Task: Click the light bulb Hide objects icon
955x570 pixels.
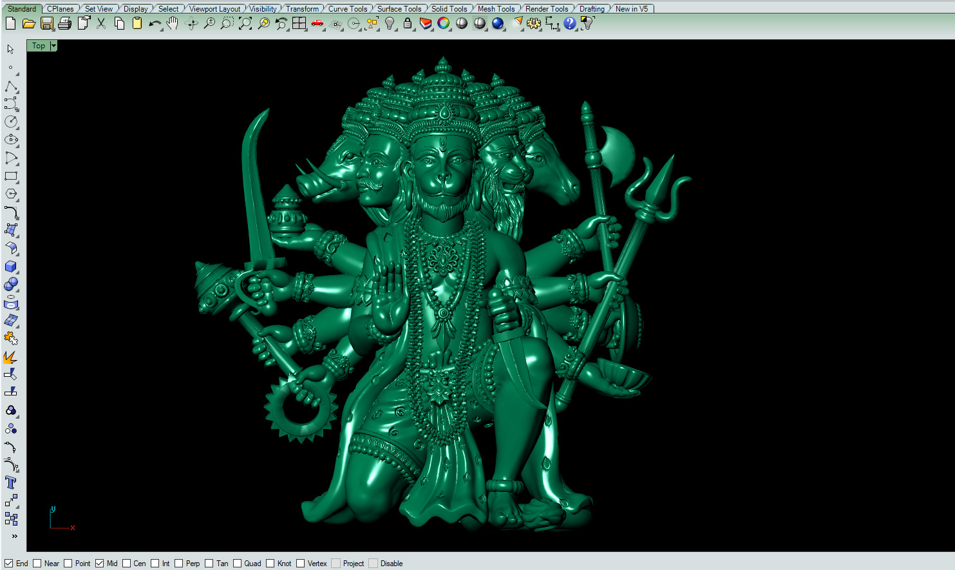Action: click(390, 24)
